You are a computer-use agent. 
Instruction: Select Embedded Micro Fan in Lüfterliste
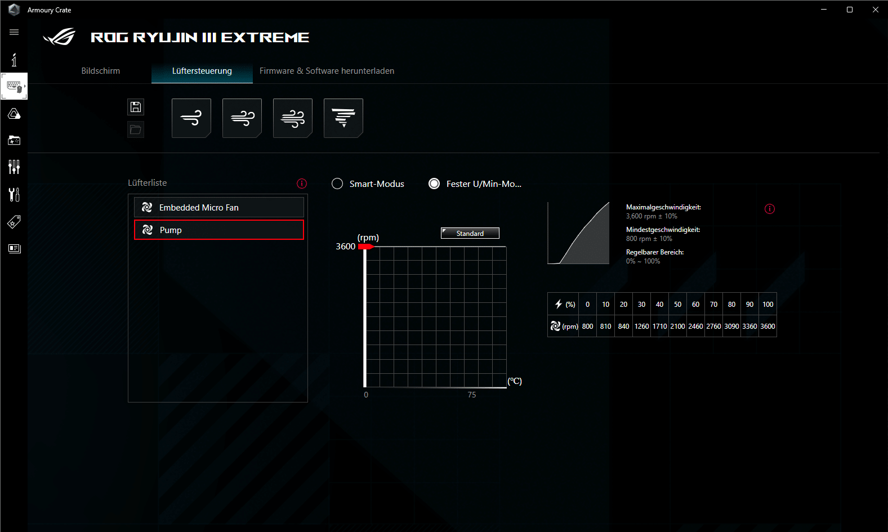(219, 207)
